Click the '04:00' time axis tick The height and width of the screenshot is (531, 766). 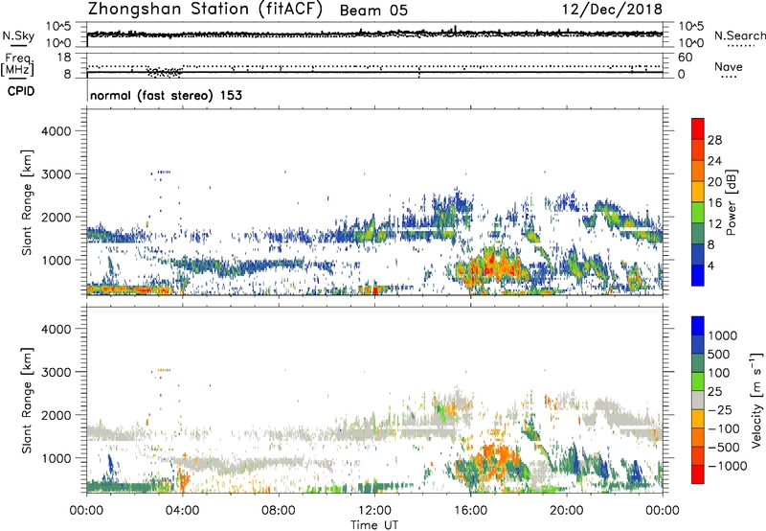click(x=182, y=511)
